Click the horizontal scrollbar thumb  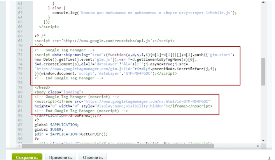[118, 146]
